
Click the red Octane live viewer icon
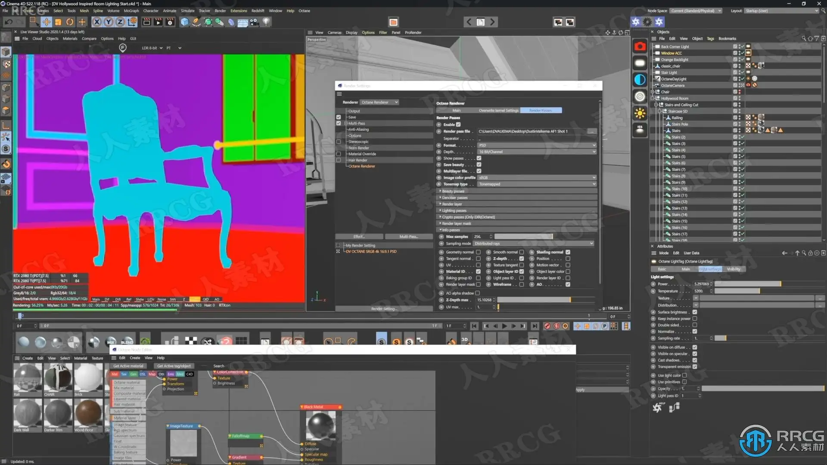pyautogui.click(x=640, y=46)
